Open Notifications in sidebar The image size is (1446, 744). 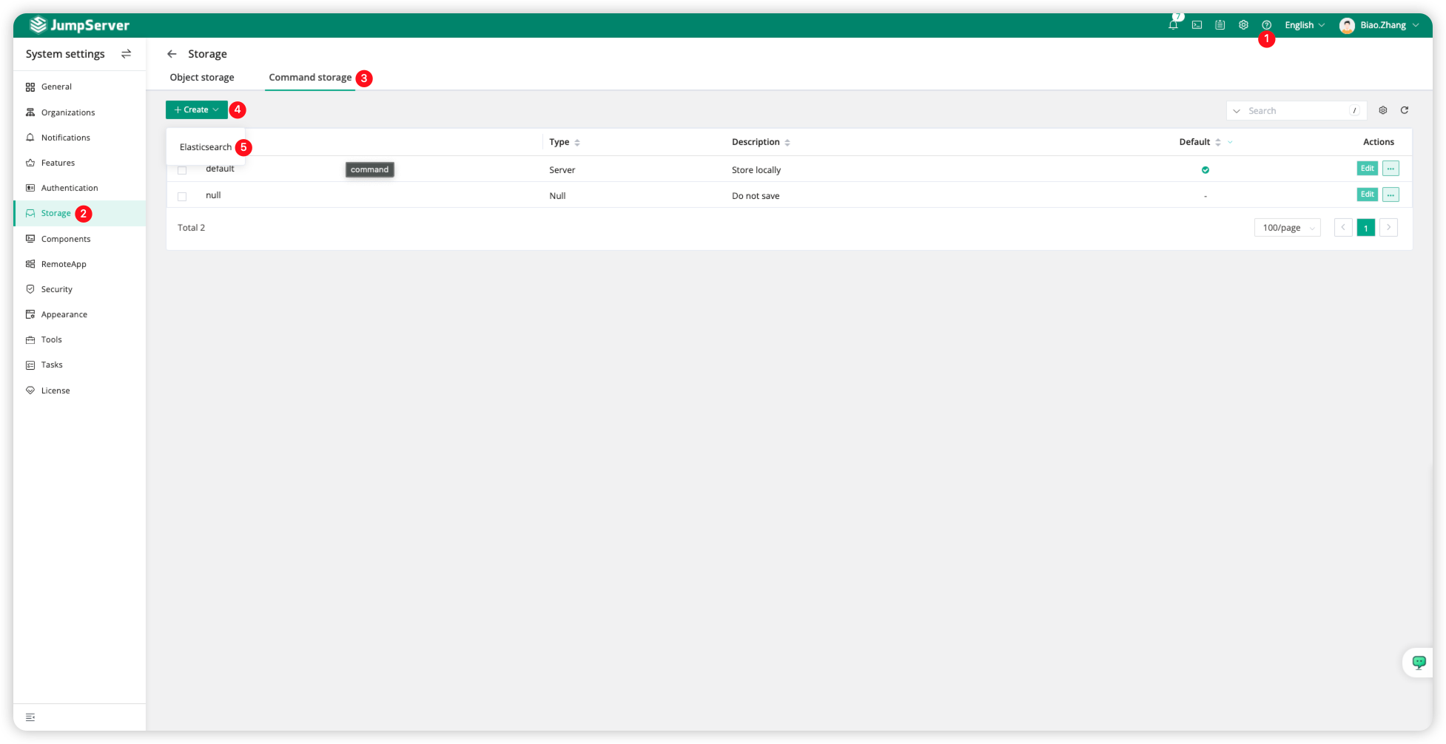[80, 138]
